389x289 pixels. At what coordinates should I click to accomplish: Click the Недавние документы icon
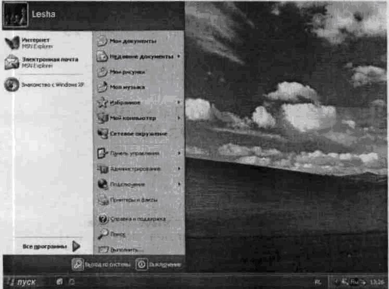coord(102,56)
